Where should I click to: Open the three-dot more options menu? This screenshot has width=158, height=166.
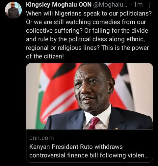pos(149,5)
